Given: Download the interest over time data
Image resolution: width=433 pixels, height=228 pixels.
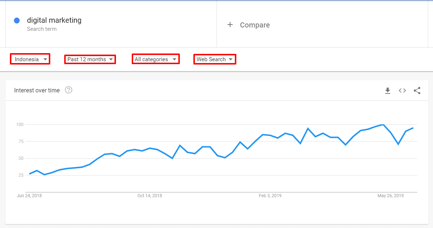Looking at the screenshot, I should (x=387, y=91).
